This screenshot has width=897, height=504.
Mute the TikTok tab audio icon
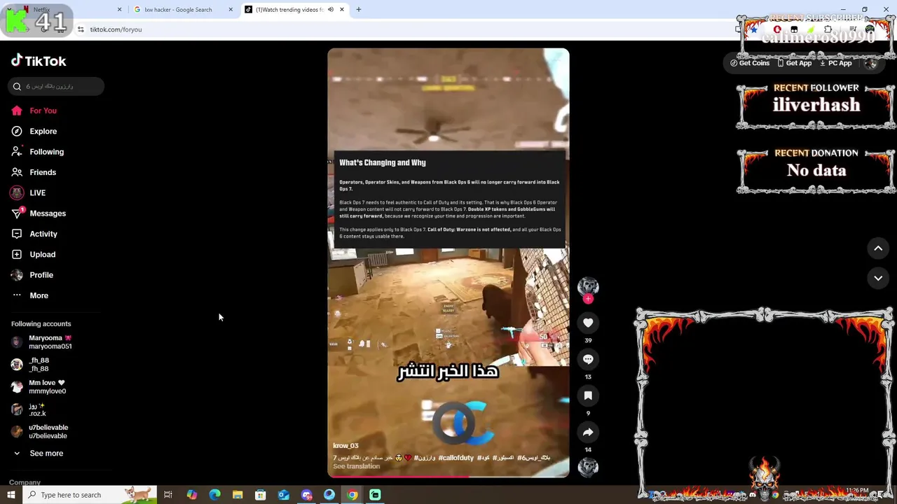[x=331, y=10]
